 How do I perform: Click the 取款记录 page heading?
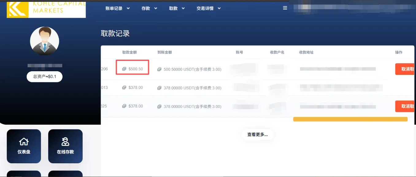pyautogui.click(x=115, y=34)
